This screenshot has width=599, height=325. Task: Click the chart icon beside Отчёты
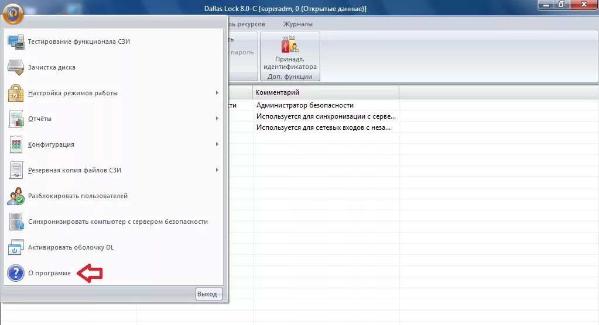pos(16,119)
